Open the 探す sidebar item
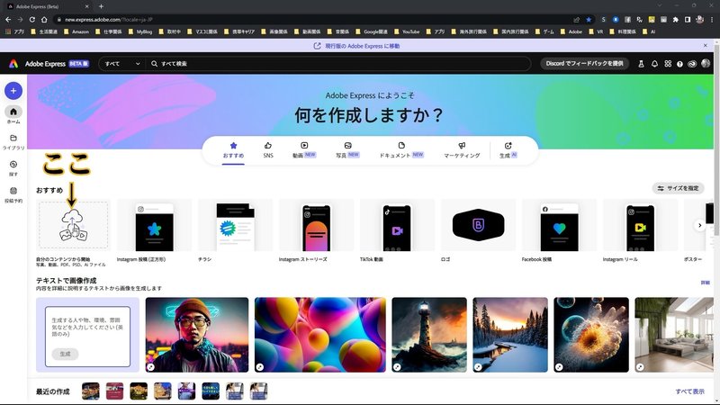The image size is (720, 405). pos(13,168)
